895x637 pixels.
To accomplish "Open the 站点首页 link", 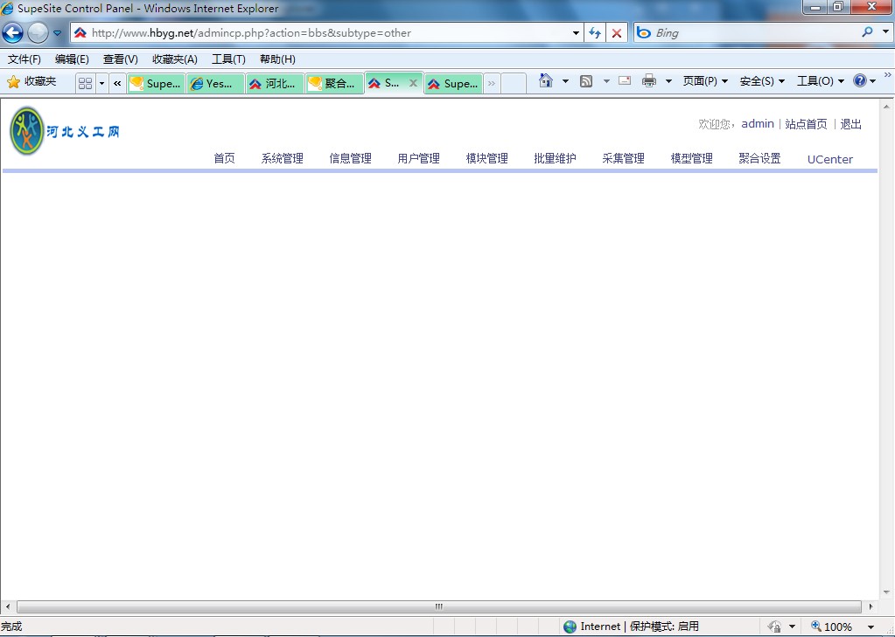I will [x=806, y=124].
